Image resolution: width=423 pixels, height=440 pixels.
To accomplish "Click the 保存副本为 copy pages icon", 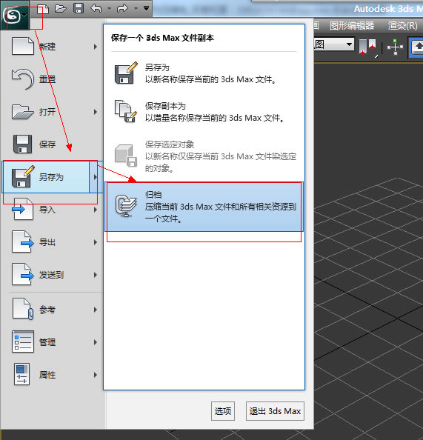I will [x=126, y=111].
